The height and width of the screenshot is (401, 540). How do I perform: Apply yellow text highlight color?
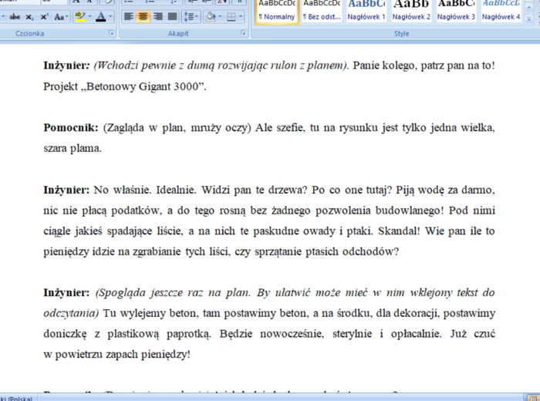[80, 16]
